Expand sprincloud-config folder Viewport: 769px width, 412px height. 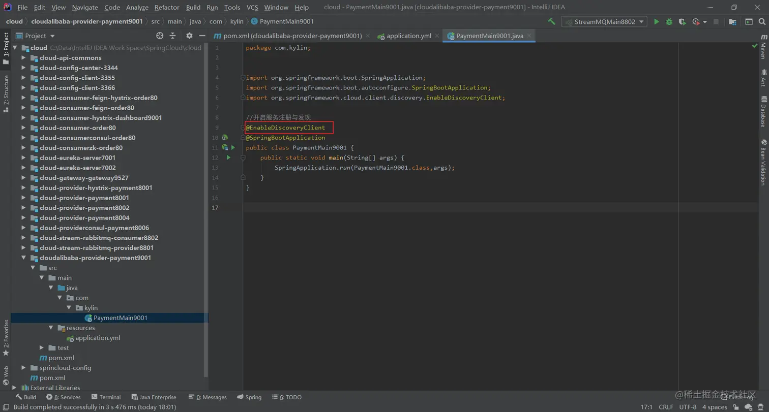[23, 368]
